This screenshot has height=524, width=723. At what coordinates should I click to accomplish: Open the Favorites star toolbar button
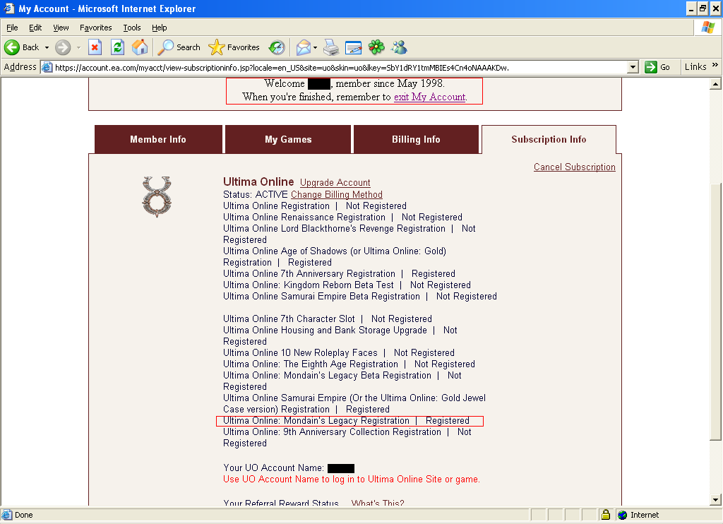click(234, 47)
